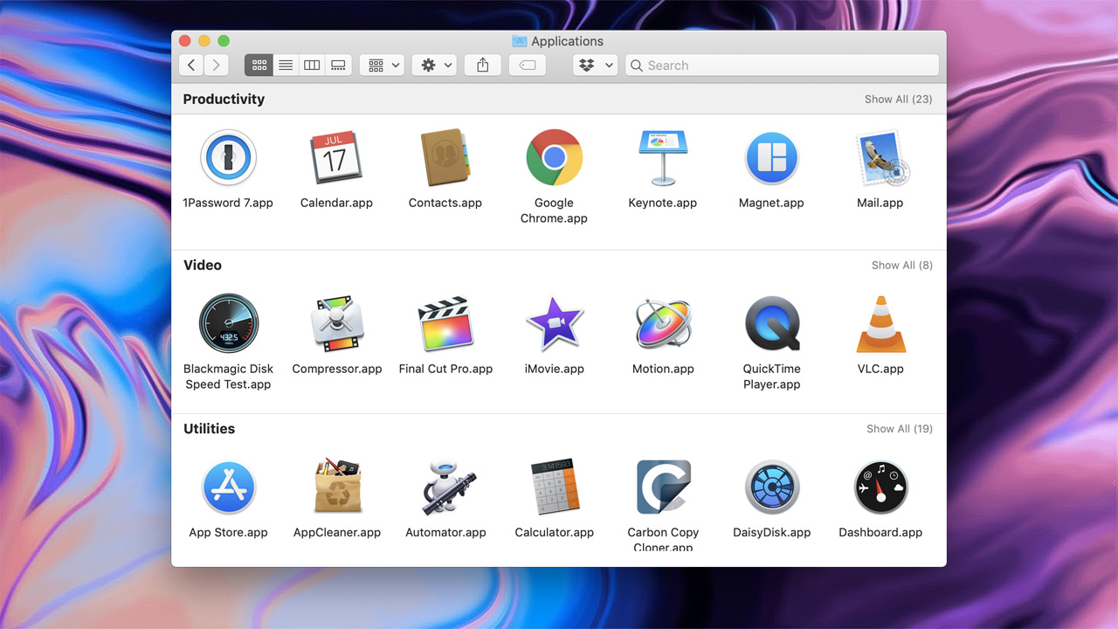Select the Motion app icon
The image size is (1118, 629).
point(663,324)
